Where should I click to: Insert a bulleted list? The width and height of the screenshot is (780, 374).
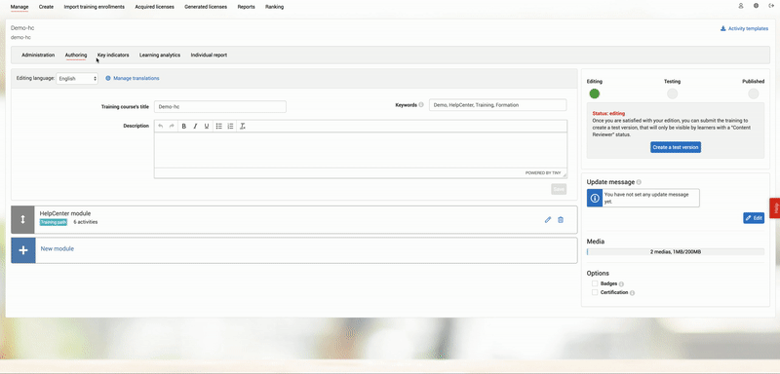click(x=218, y=127)
